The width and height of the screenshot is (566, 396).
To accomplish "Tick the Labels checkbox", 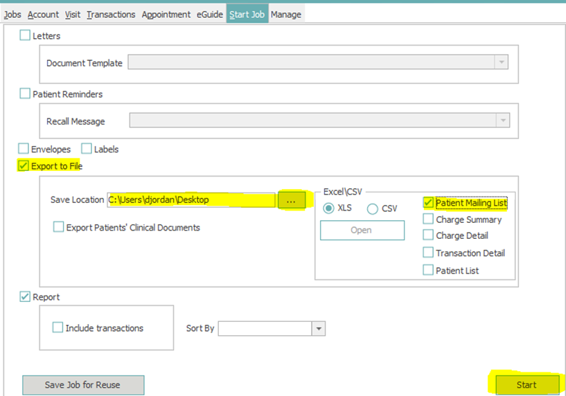I will (x=87, y=149).
